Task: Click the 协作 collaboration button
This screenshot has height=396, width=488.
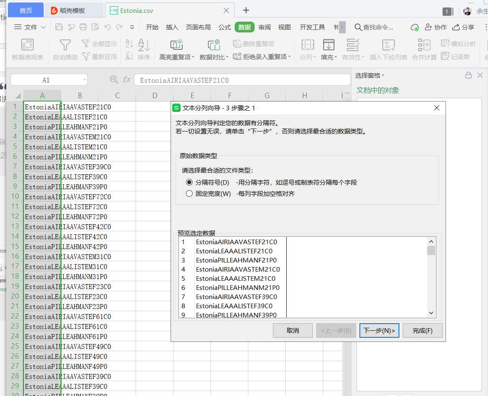Action: pyautogui.click(x=436, y=27)
